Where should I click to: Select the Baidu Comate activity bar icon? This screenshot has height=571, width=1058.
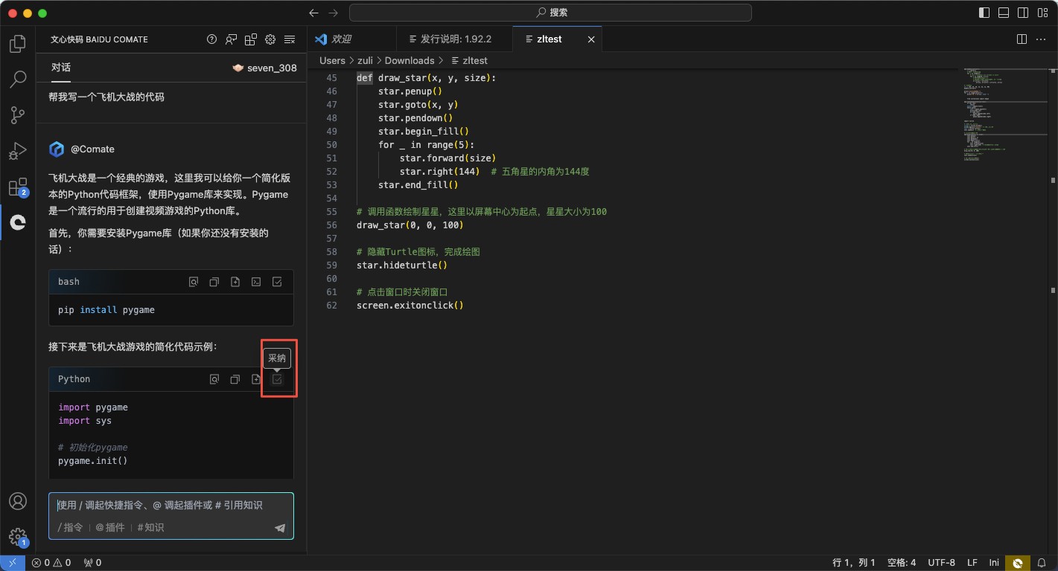18,222
